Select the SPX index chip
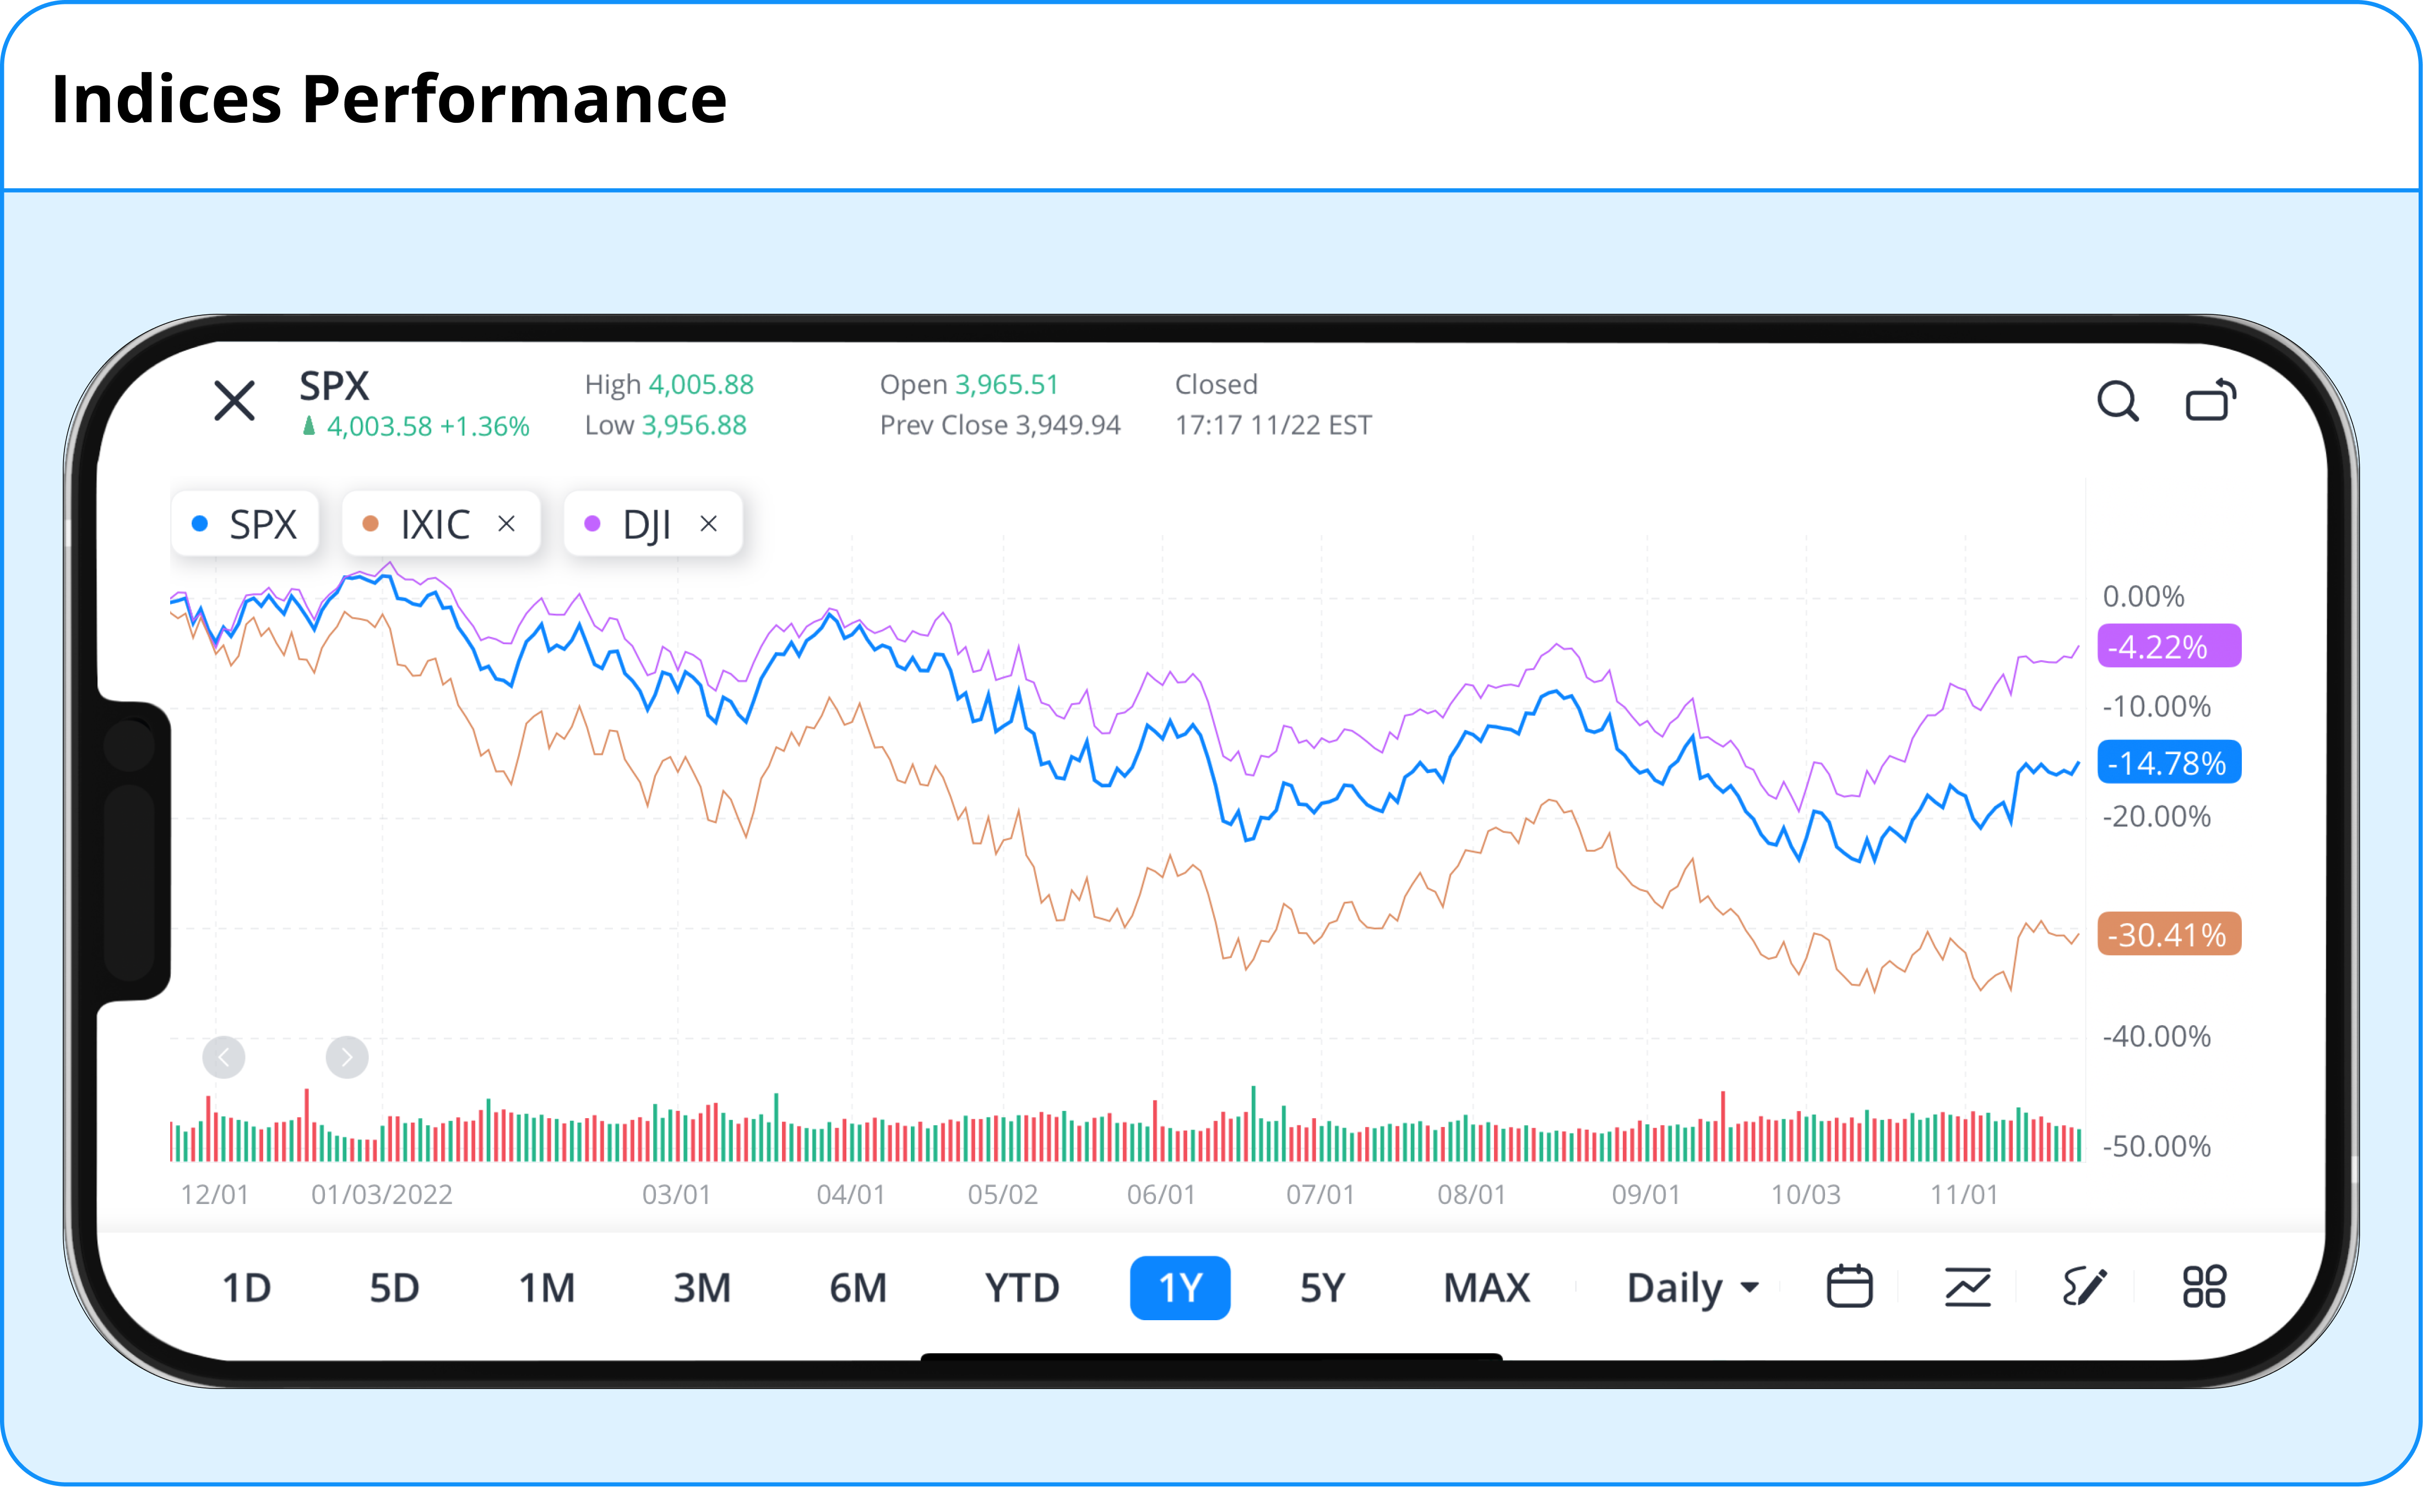2423x1487 pixels. tap(245, 524)
